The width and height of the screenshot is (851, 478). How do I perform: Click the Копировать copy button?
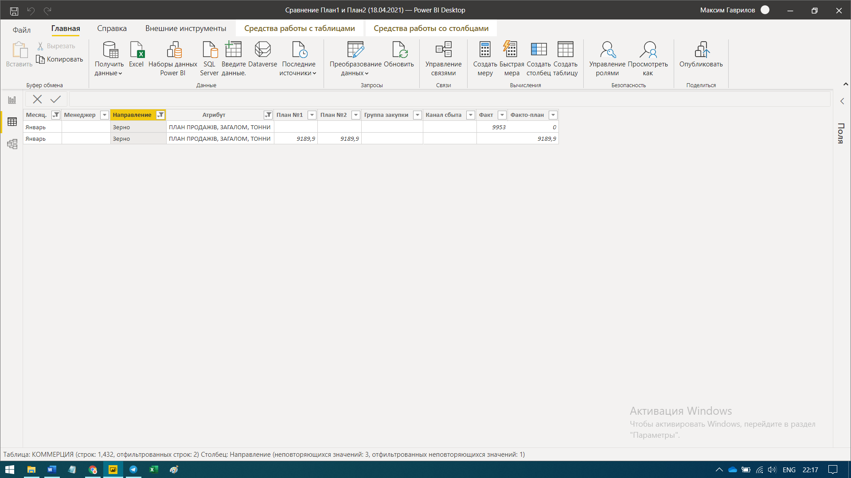point(60,59)
